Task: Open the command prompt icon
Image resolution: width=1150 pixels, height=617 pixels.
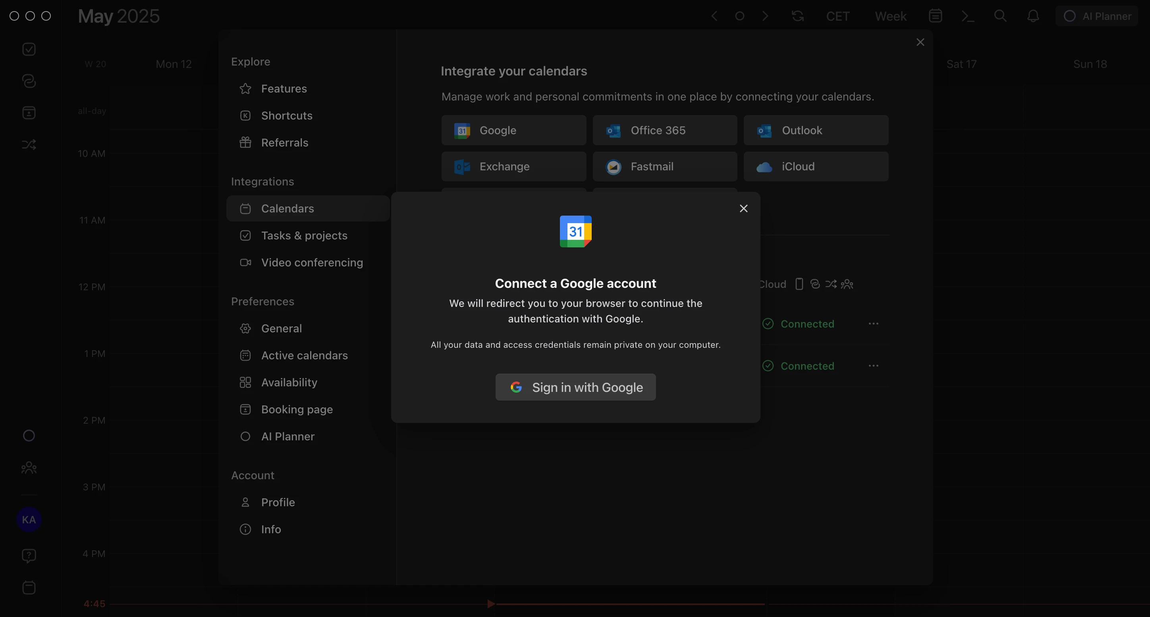Action: click(968, 16)
